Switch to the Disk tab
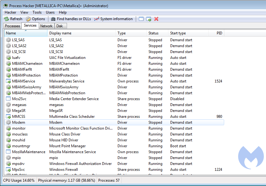This screenshot has height=186, width=266. click(60, 26)
